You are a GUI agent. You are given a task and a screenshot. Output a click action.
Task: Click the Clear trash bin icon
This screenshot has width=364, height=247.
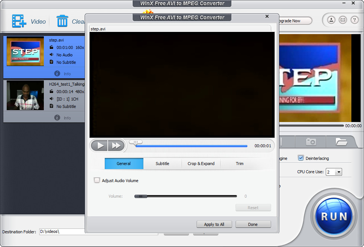[x=62, y=21]
